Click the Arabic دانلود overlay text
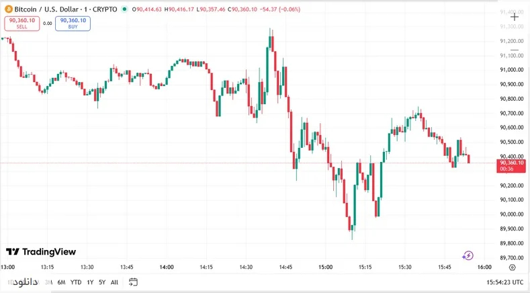Viewport: 530px width, 293px height. point(25,282)
